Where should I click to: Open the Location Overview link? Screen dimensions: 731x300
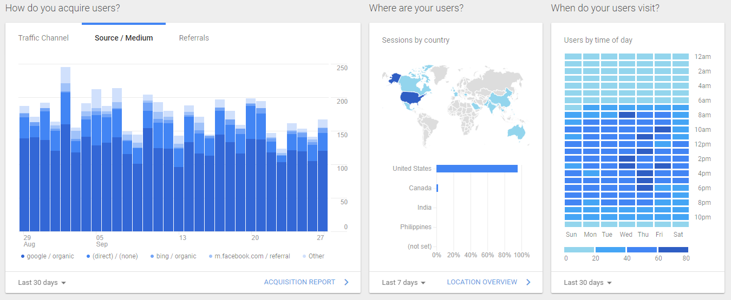coord(482,282)
